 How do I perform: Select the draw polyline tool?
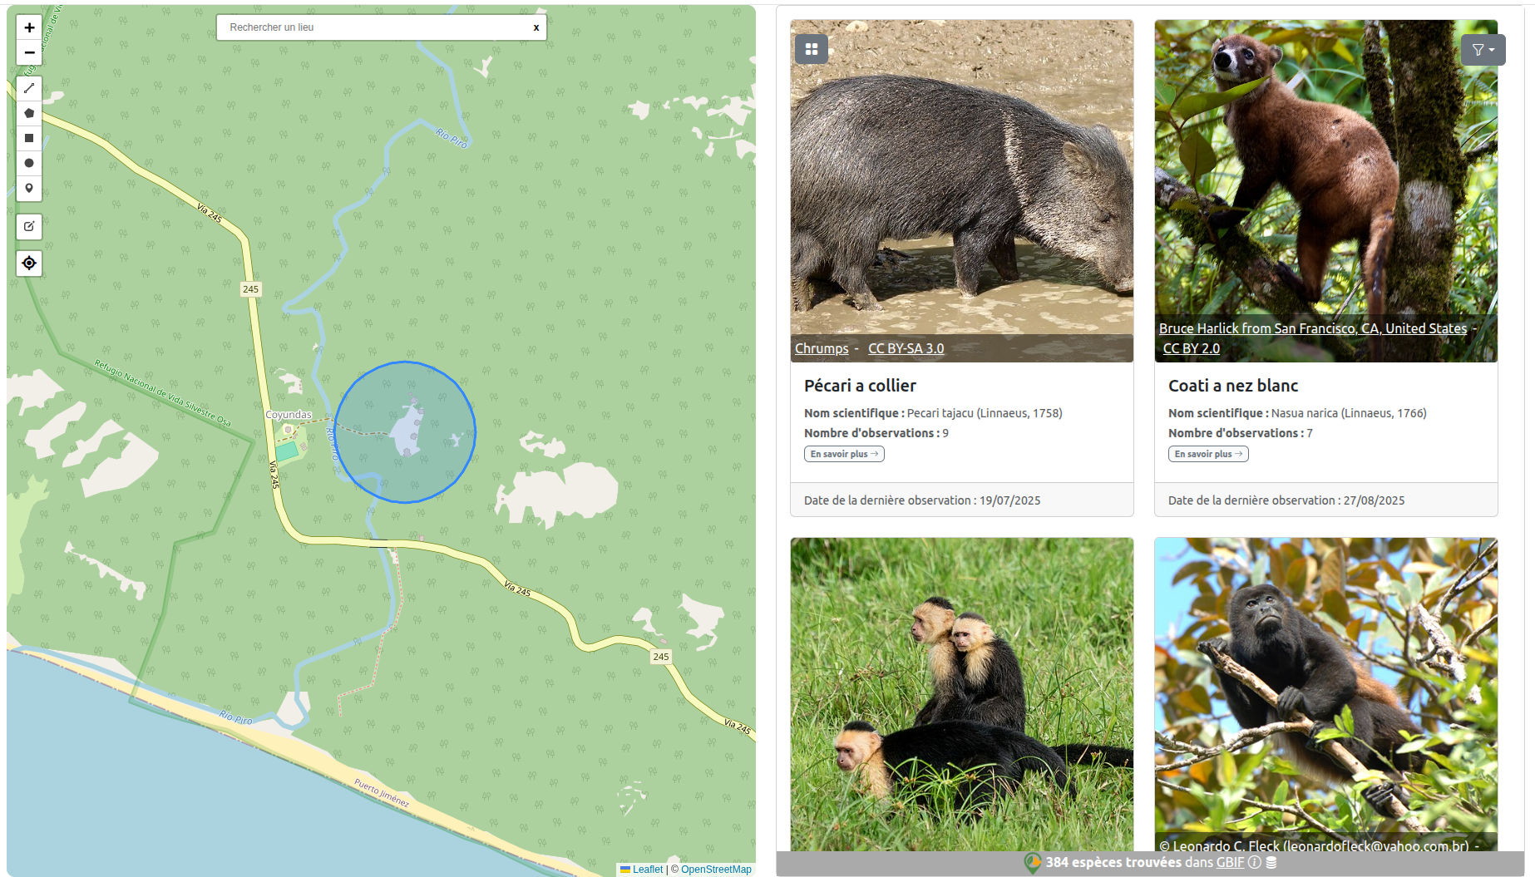pos(29,88)
